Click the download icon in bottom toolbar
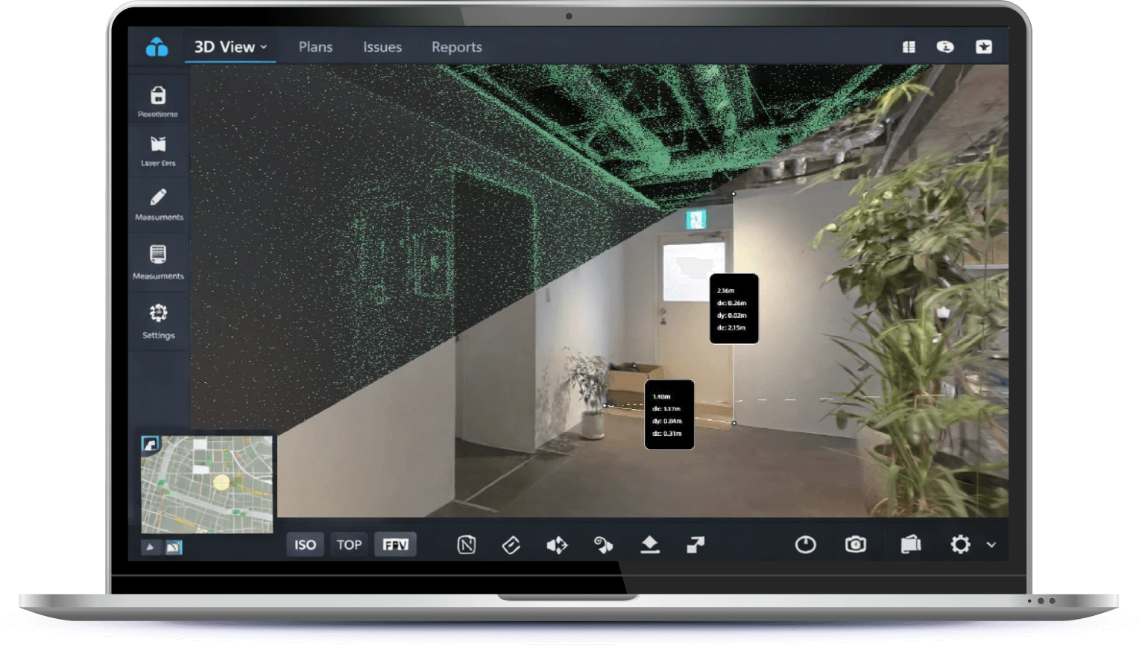 pos(649,545)
